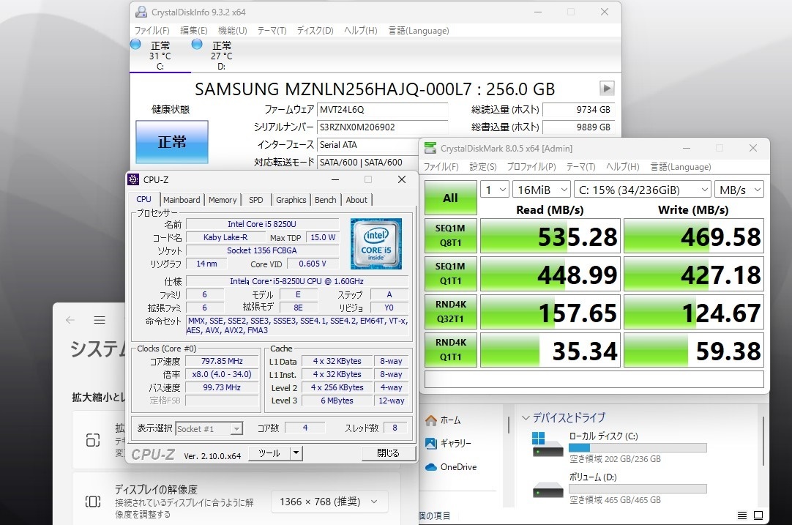
Task: Open the test size dropdown showing 16MiB
Action: point(542,190)
